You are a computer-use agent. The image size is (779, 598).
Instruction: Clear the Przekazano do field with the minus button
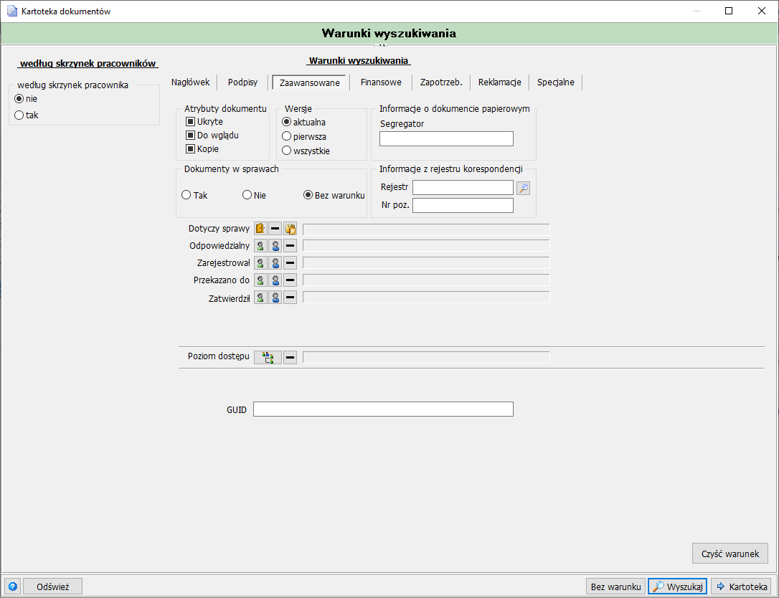(x=290, y=280)
